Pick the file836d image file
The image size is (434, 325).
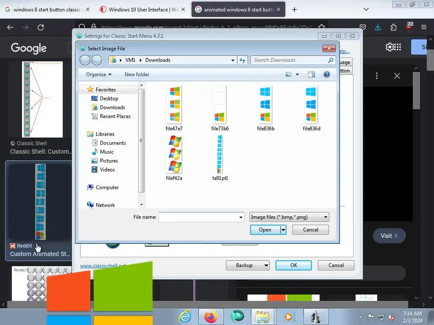point(311,105)
